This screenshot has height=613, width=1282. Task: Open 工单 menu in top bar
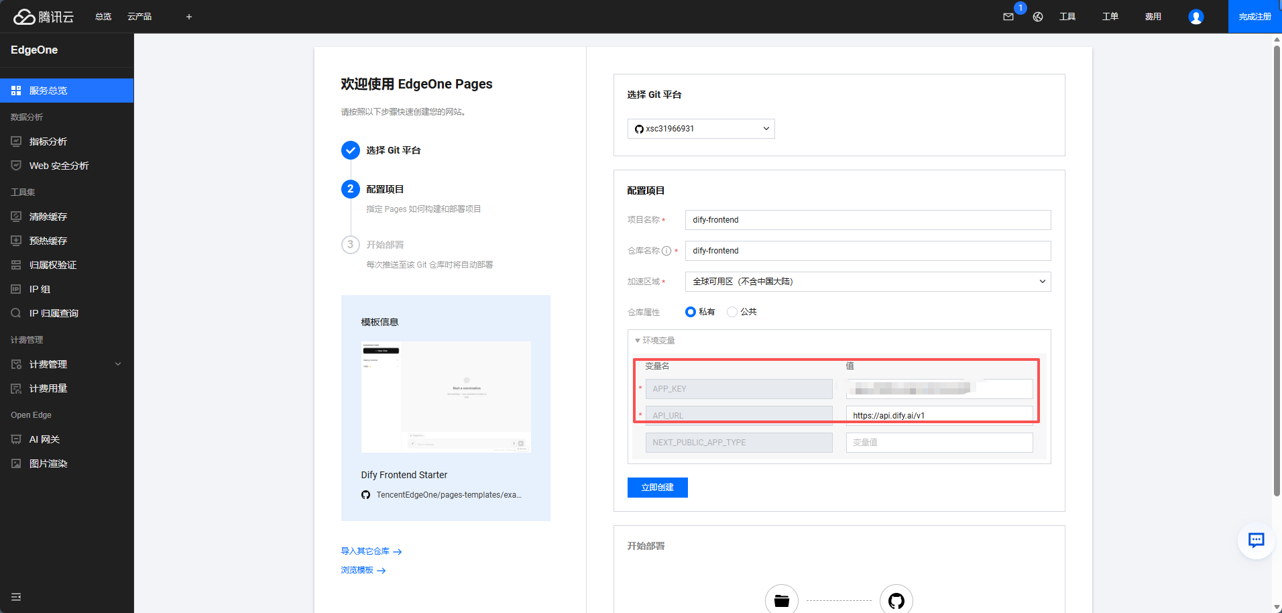pyautogui.click(x=1110, y=17)
